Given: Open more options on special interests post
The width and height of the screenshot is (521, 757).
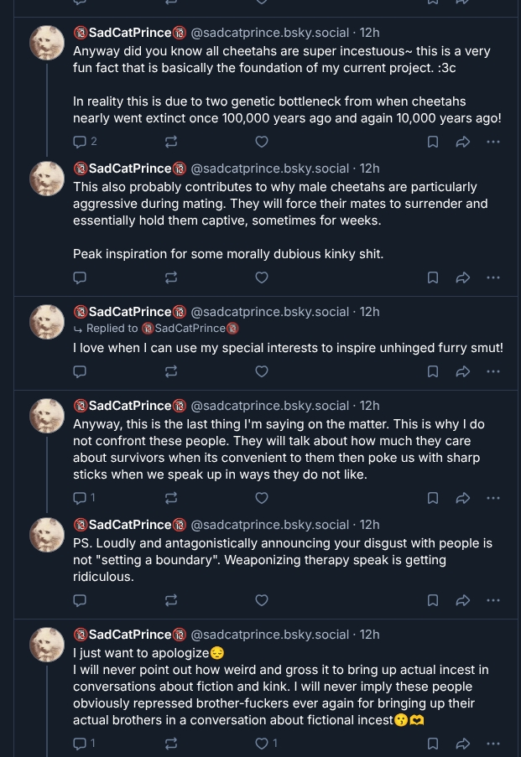Looking at the screenshot, I should pyautogui.click(x=493, y=371).
